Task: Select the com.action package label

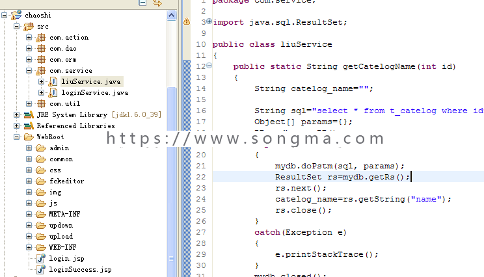Action: [x=69, y=37]
